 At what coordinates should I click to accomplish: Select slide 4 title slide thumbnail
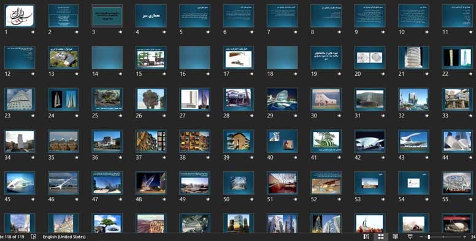pyautogui.click(x=151, y=16)
